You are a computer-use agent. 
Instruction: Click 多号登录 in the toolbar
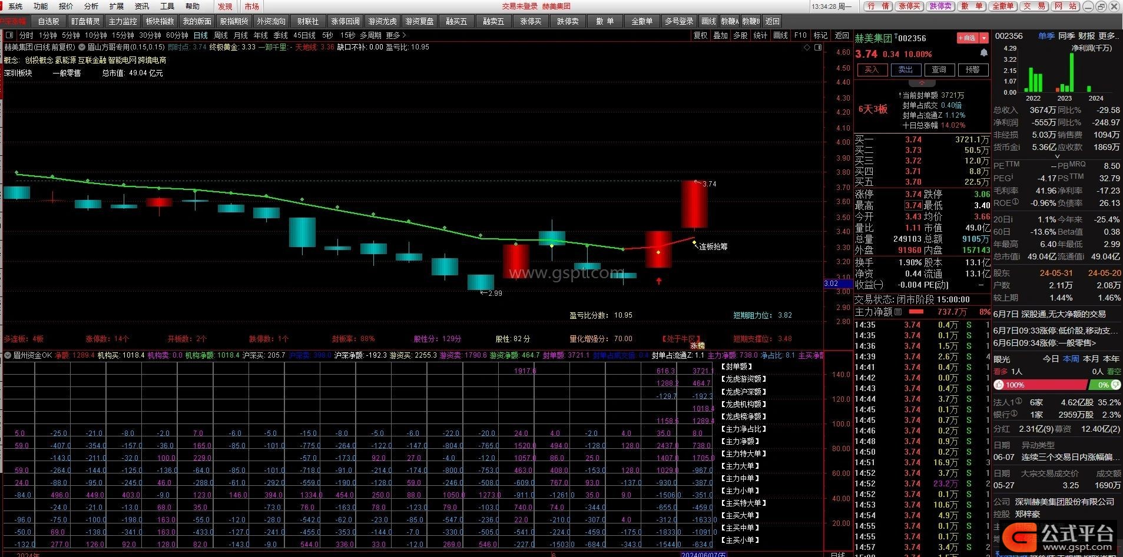pyautogui.click(x=679, y=21)
